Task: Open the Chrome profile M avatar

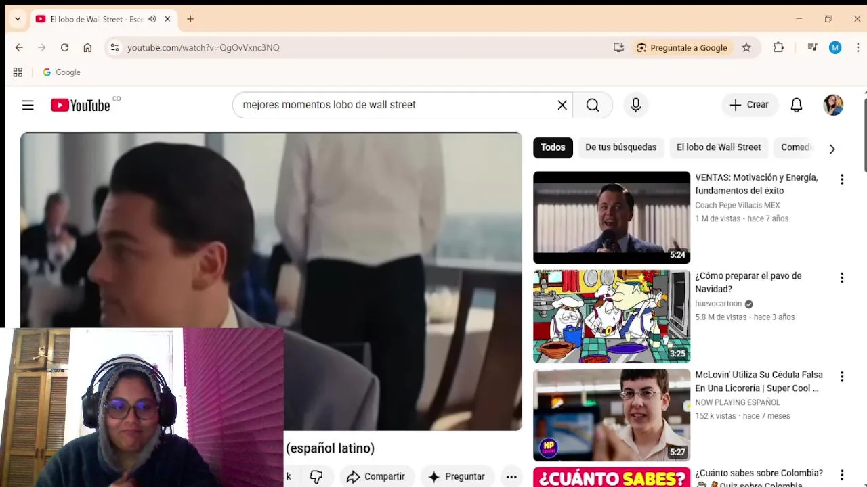Action: pos(835,47)
